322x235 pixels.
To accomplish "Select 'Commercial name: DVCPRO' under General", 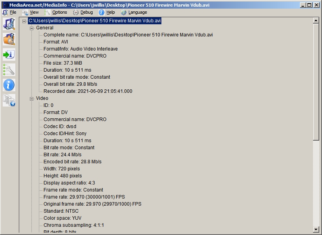I will click(x=75, y=56).
